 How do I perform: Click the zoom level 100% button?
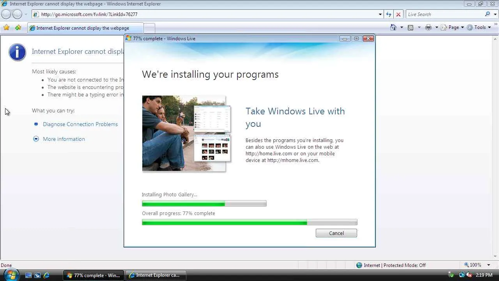[x=472, y=265]
